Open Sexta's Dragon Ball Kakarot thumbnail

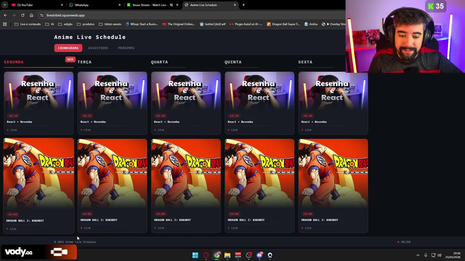pyautogui.click(x=333, y=173)
